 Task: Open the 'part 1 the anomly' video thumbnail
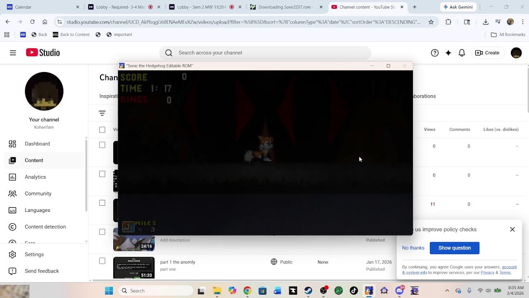[134, 268]
